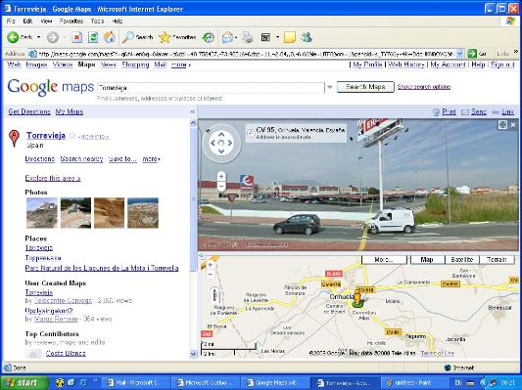Image resolution: width=522 pixels, height=390 pixels.
Task: Click the map zoom slider handle
Action: point(215,295)
